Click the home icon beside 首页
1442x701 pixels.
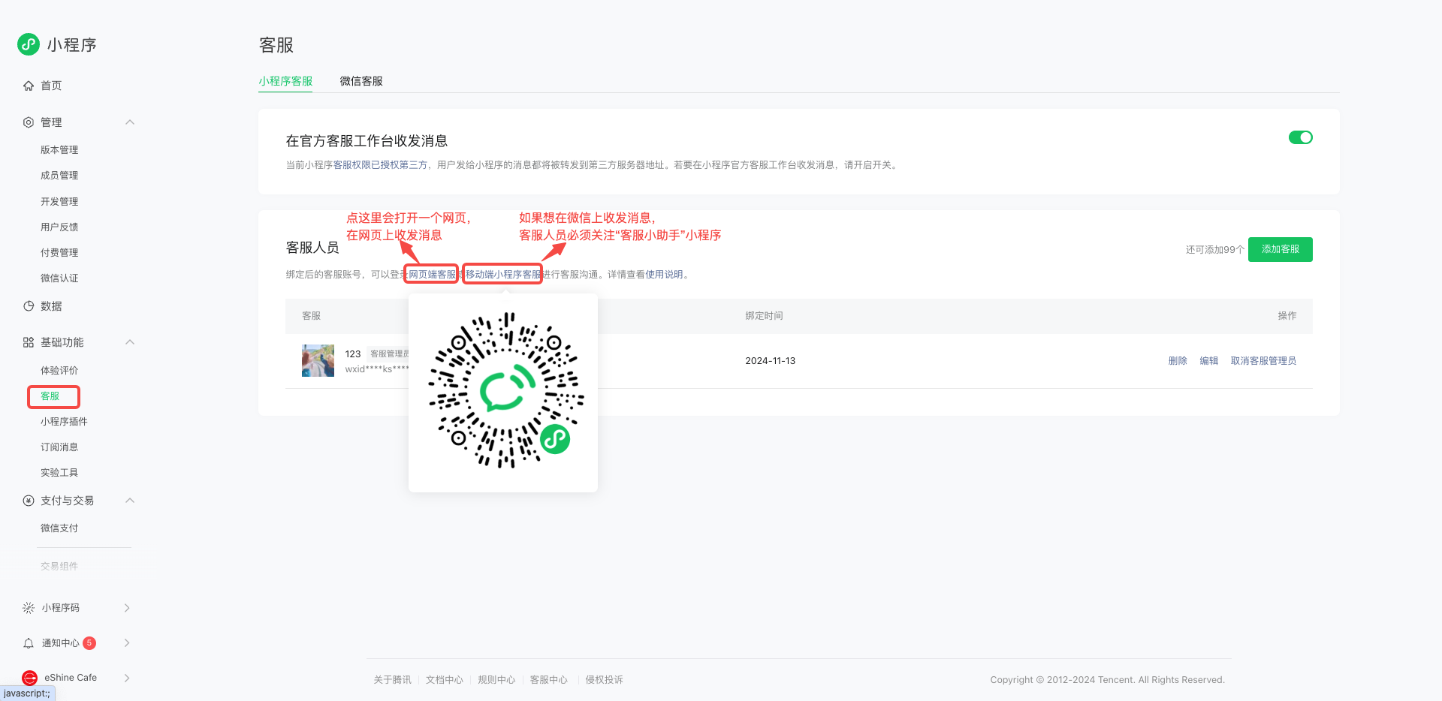coord(29,86)
